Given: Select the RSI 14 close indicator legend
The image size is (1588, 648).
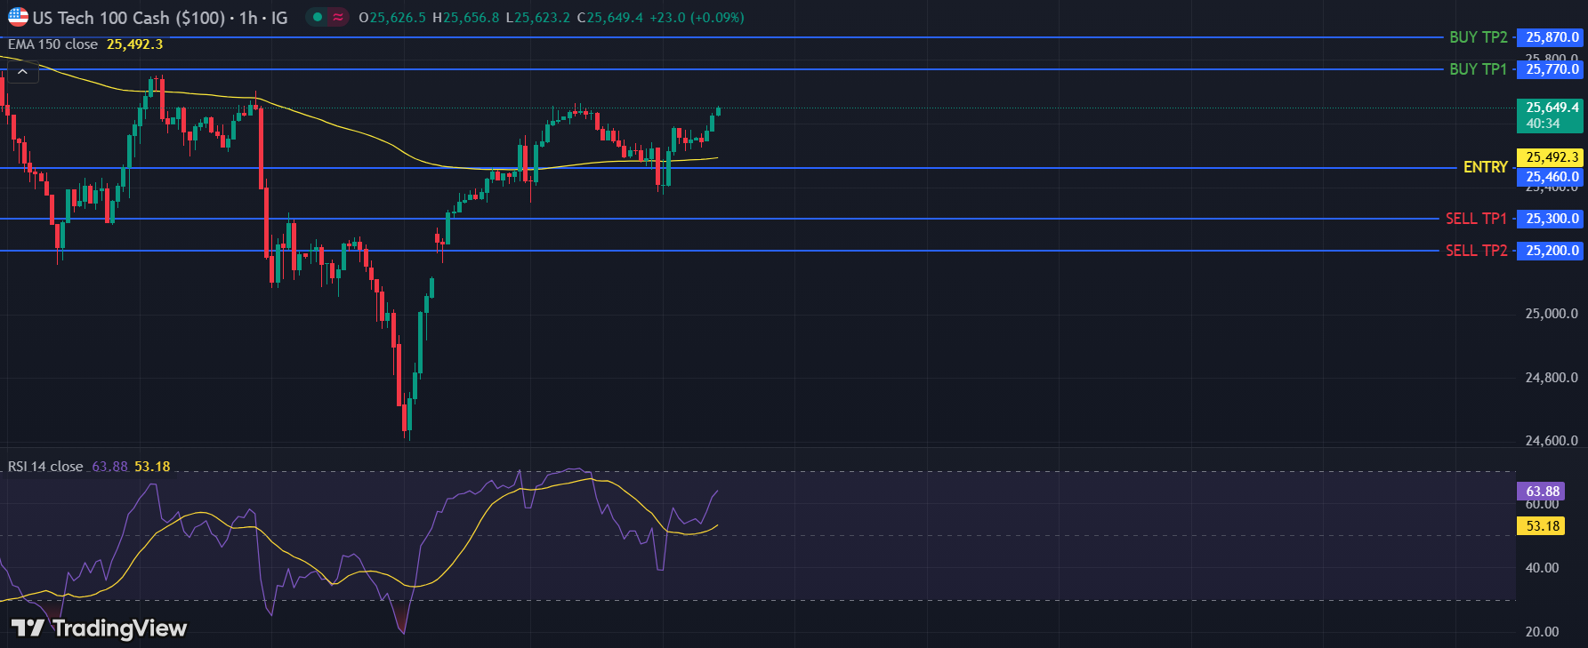Looking at the screenshot, I should tap(45, 467).
